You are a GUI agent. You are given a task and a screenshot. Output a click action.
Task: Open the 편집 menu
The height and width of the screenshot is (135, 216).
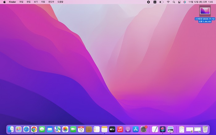tap(28, 2)
